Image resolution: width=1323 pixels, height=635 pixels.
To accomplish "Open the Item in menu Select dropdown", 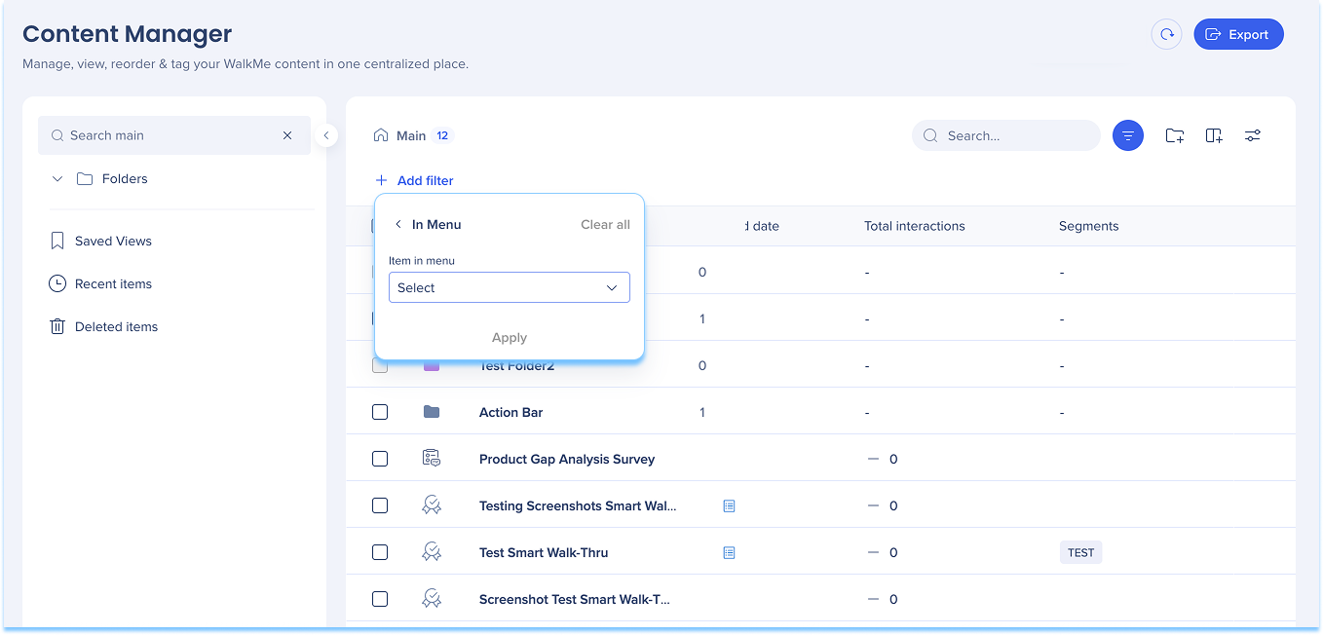I will click(509, 287).
